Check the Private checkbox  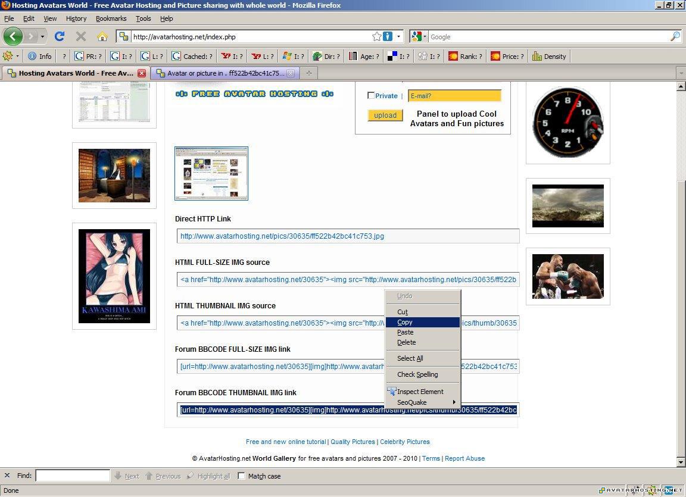coord(371,96)
